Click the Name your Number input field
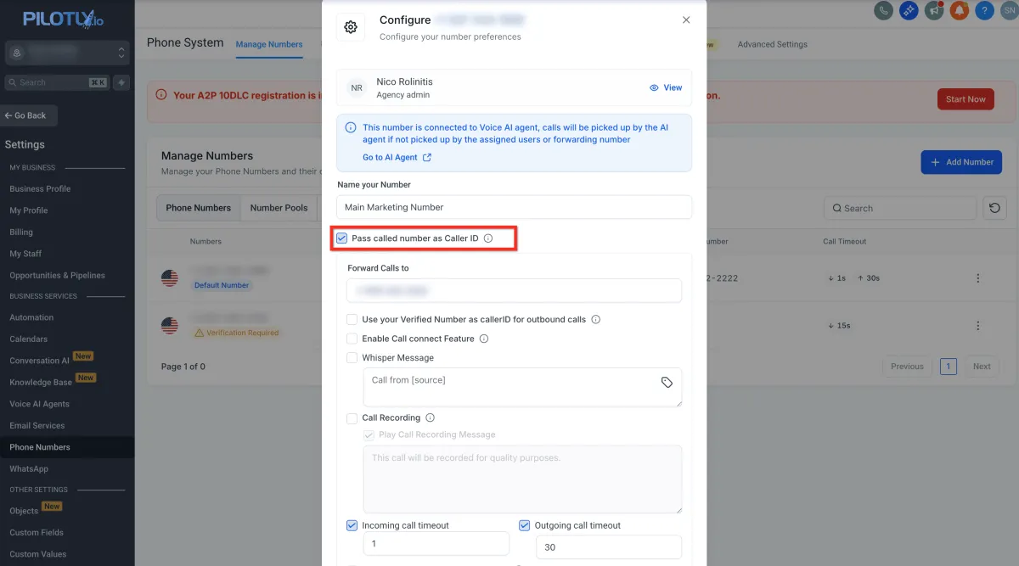Viewport: 1019px width, 566px height. click(x=514, y=207)
